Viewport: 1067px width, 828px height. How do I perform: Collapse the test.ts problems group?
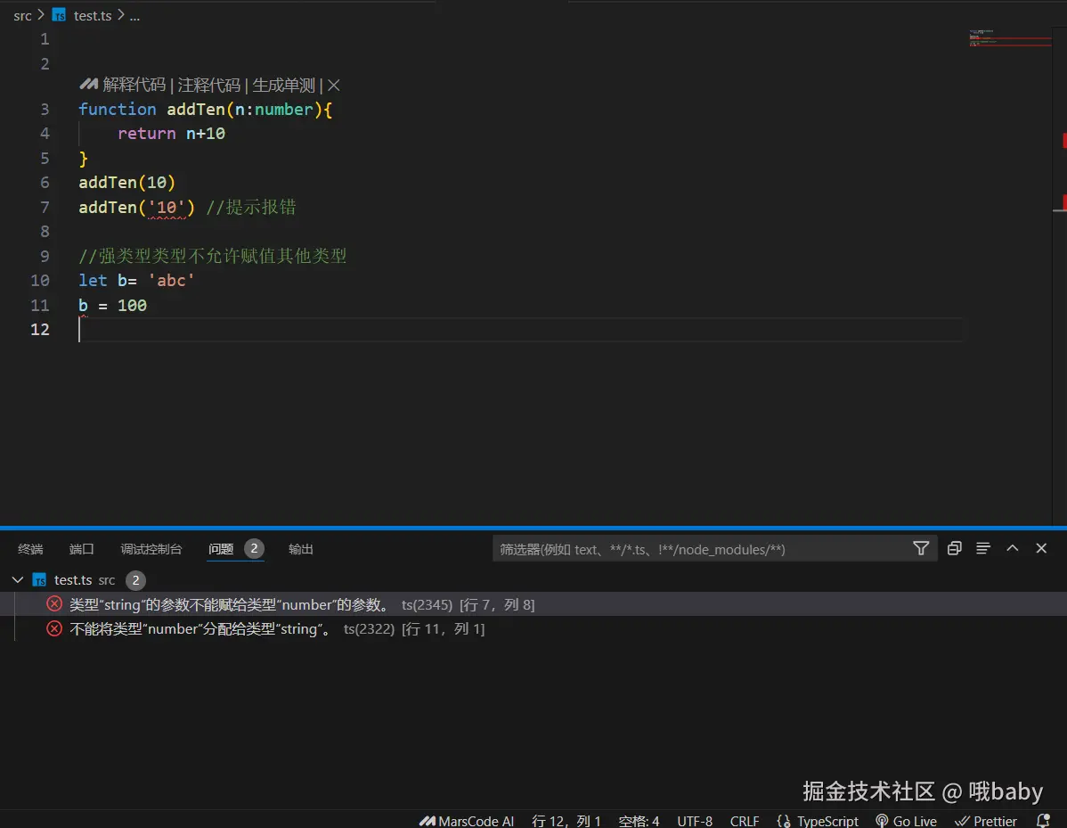[x=18, y=580]
